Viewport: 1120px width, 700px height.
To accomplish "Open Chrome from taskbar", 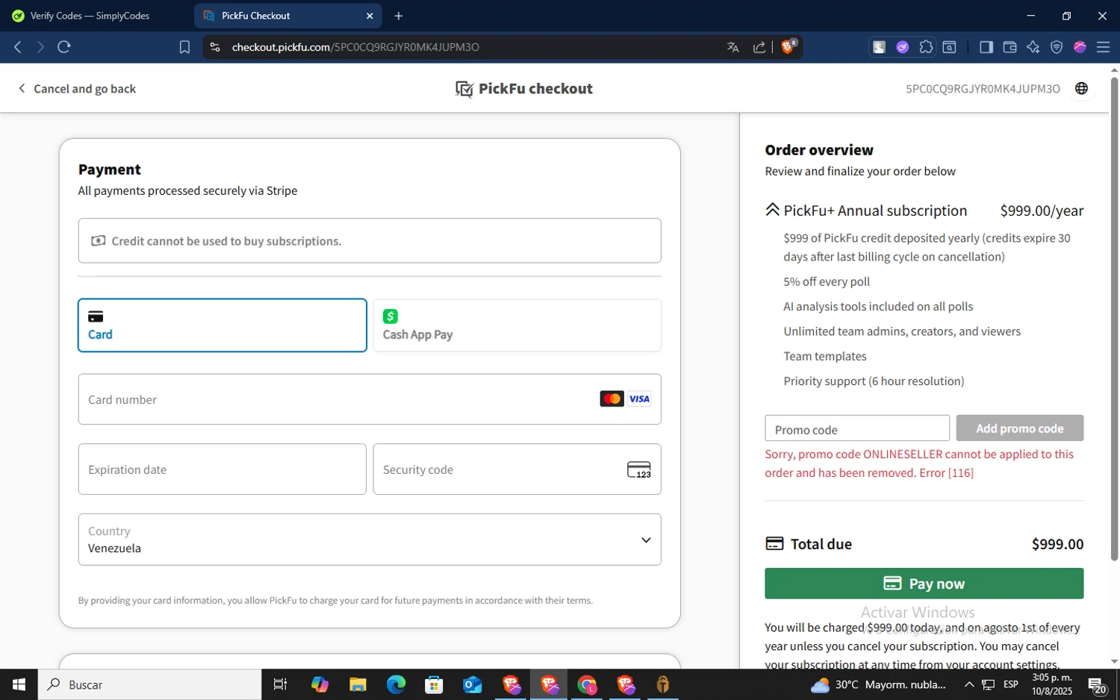I will point(587,684).
